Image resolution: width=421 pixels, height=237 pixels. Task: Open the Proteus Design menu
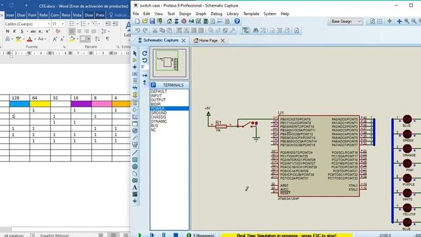[x=185, y=14]
